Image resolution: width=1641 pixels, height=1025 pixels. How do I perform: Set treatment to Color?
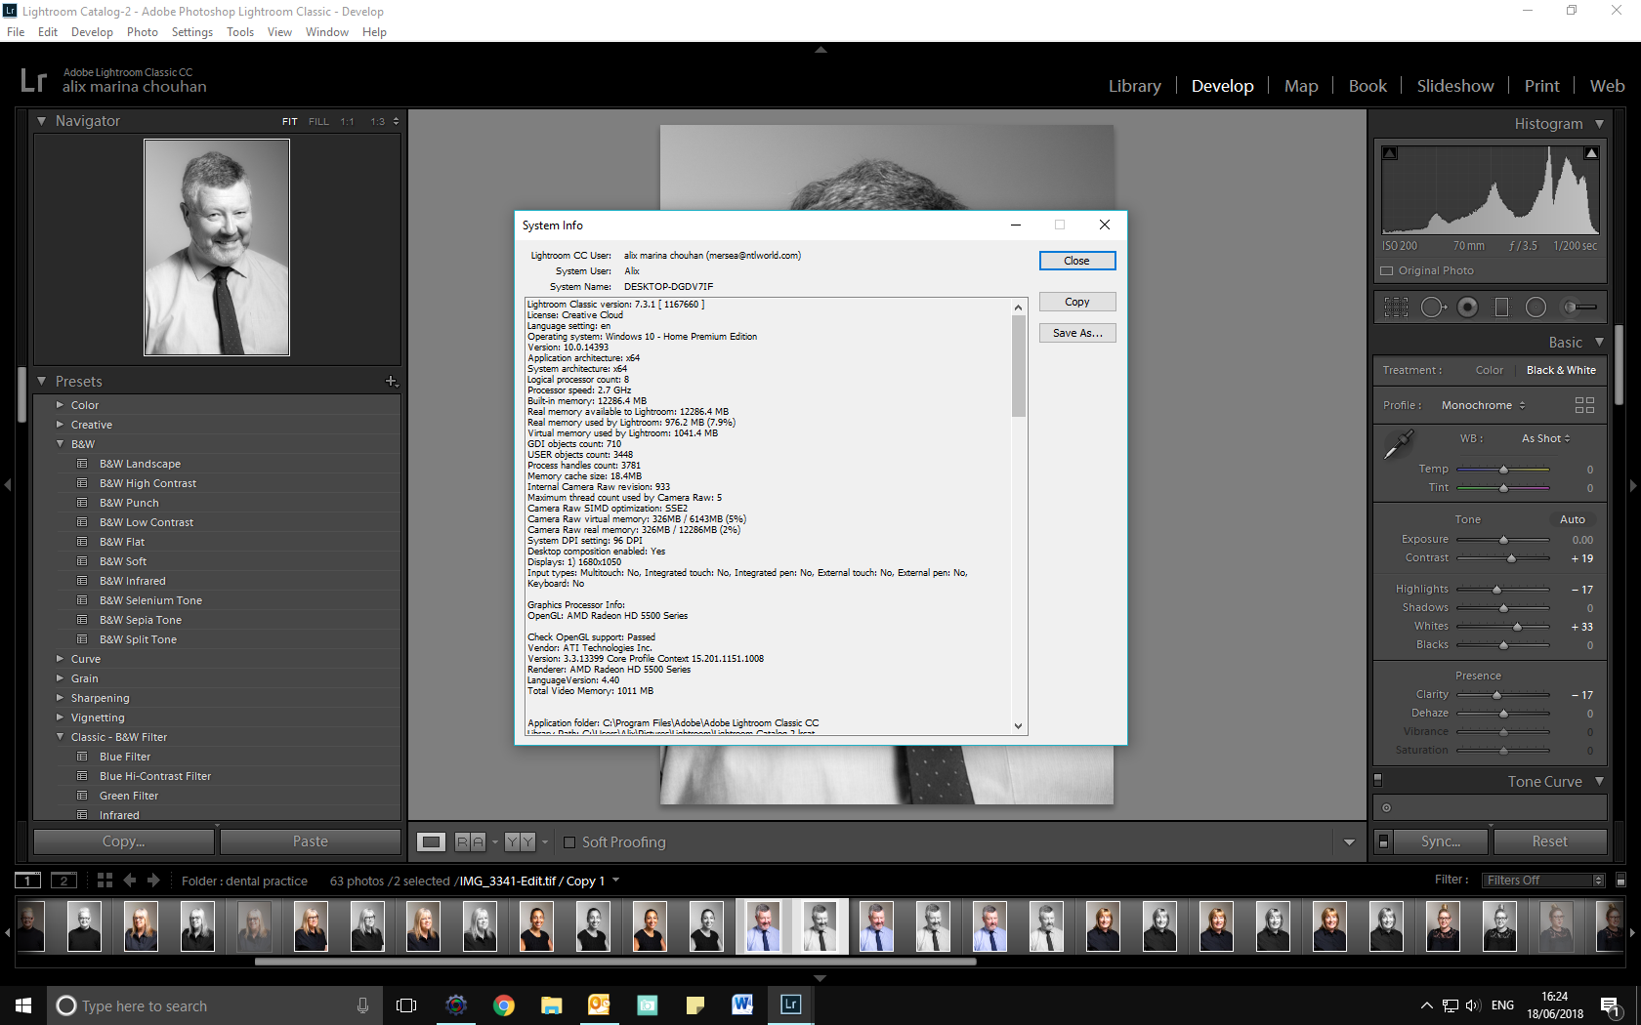pyautogui.click(x=1490, y=370)
